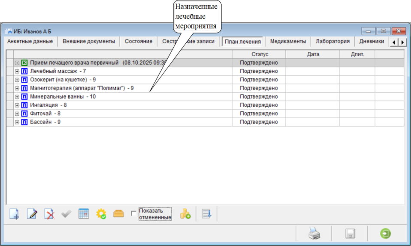Go to the Анкетные данные tab
This screenshot has height=246, width=411.
(30, 42)
